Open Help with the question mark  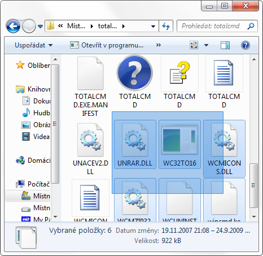246,45
